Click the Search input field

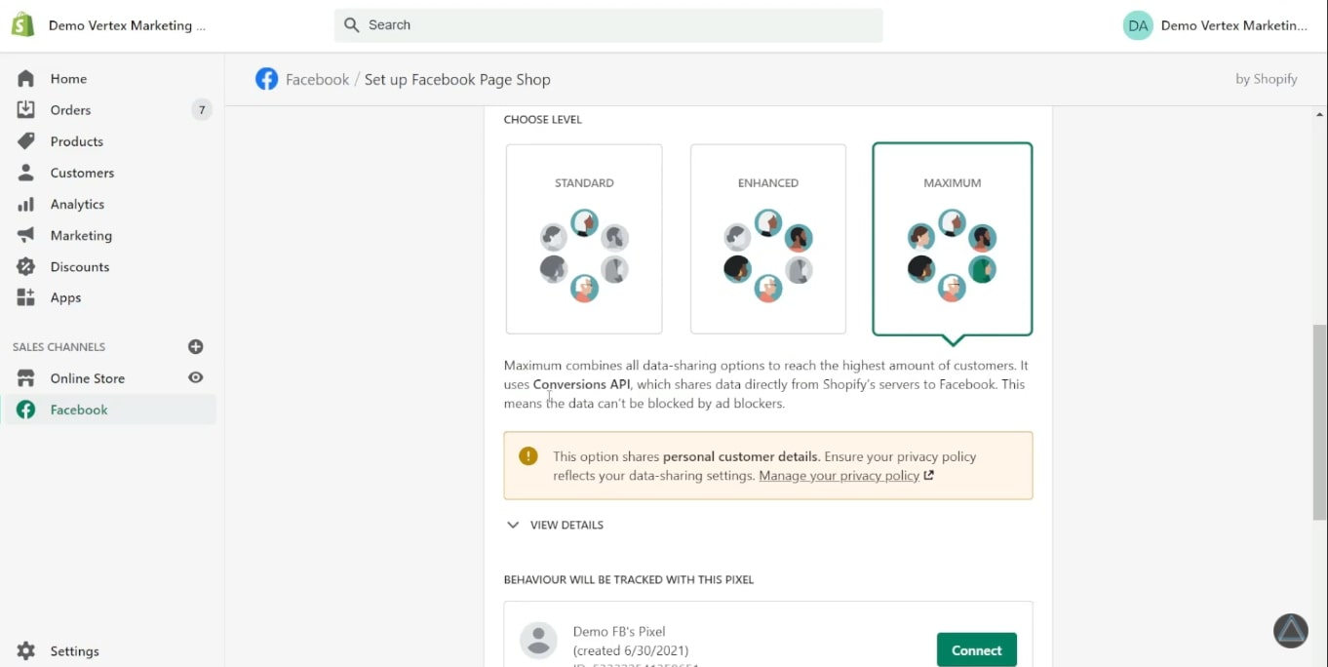[x=608, y=25]
